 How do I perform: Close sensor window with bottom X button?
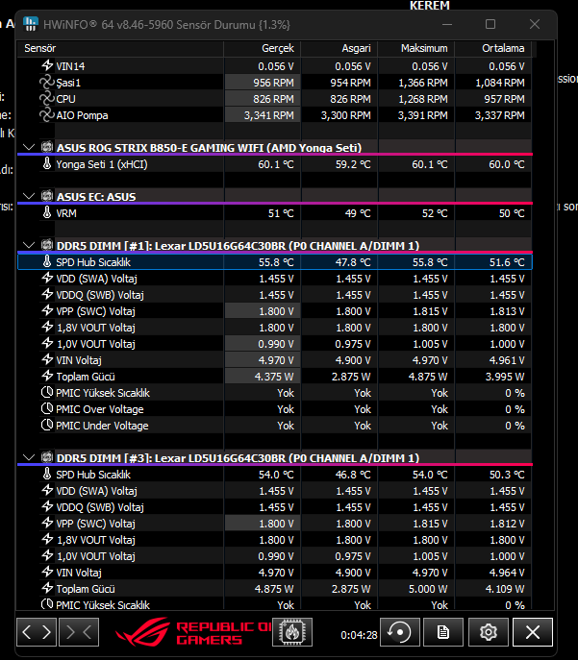pyautogui.click(x=533, y=632)
